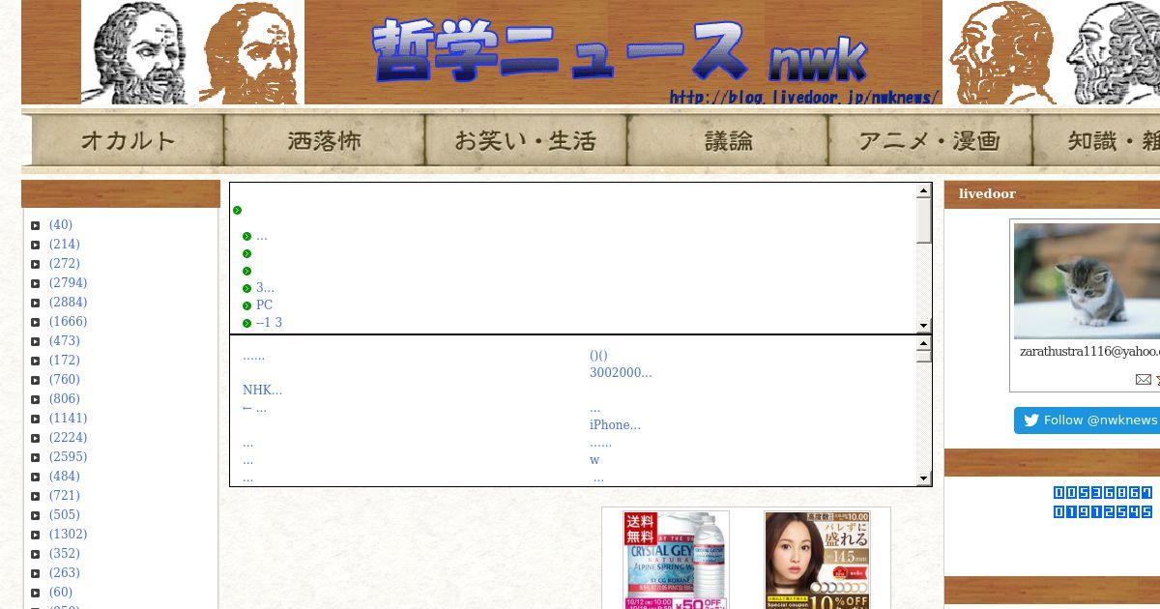Click the arrow bullet beside (2224)

coord(36,439)
